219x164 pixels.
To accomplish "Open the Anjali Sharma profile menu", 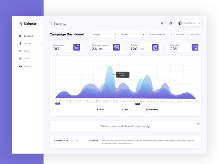I will pyautogui.click(x=189, y=23).
